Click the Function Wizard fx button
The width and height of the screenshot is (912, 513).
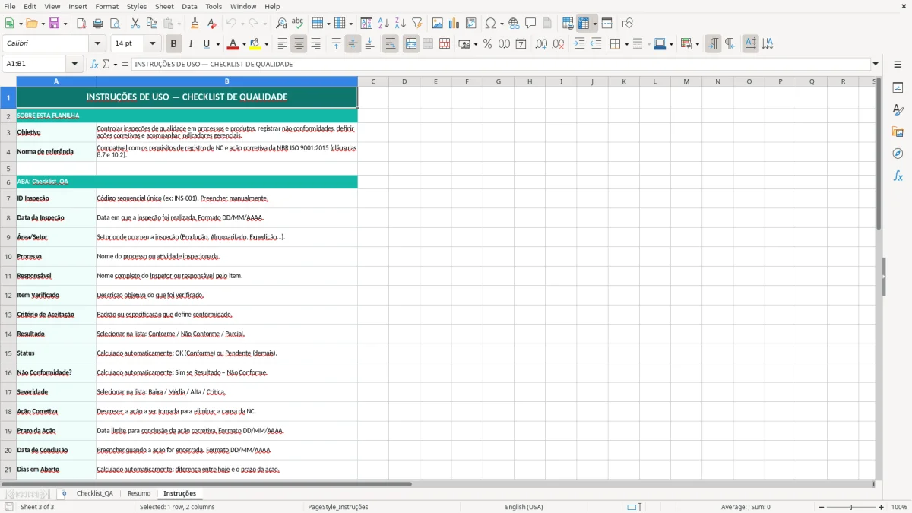click(94, 65)
